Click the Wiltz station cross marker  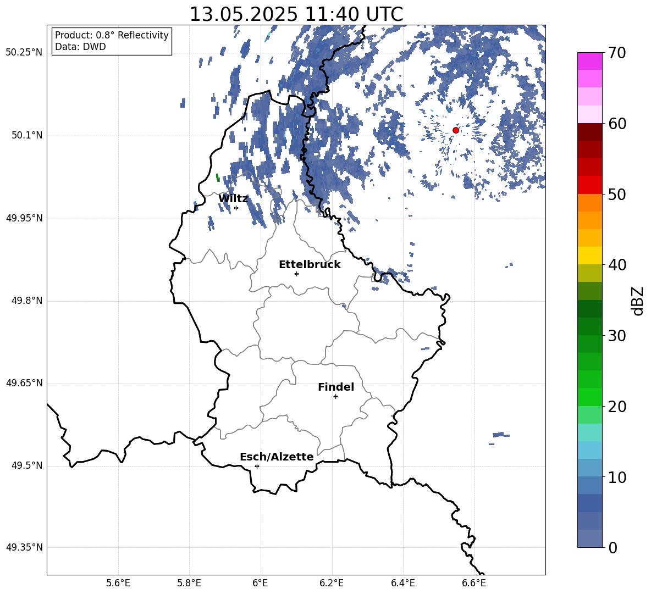[x=236, y=208]
